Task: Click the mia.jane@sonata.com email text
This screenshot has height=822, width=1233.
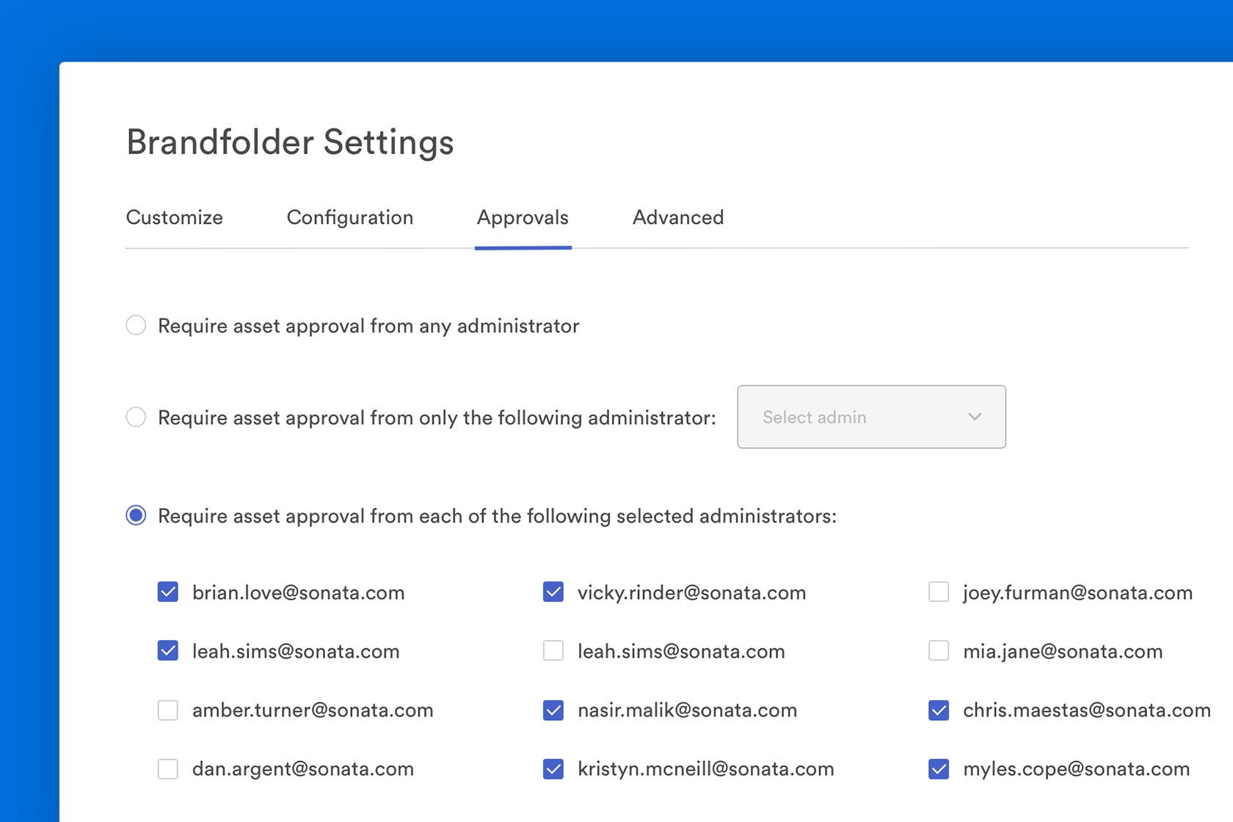Action: click(x=1063, y=652)
